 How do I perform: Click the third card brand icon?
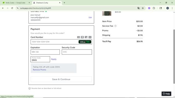pos(86,37)
